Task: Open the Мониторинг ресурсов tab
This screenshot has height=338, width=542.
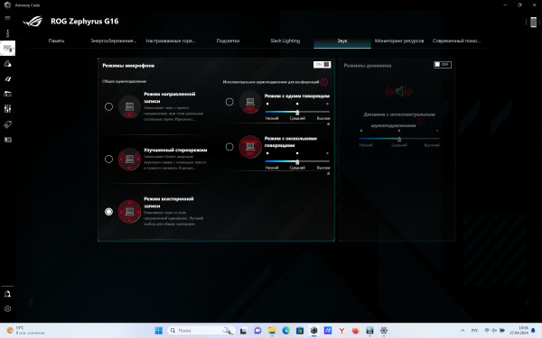Action: 399,41
